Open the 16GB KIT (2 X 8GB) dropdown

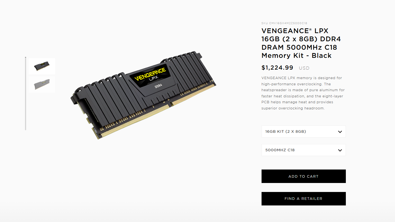click(x=303, y=131)
